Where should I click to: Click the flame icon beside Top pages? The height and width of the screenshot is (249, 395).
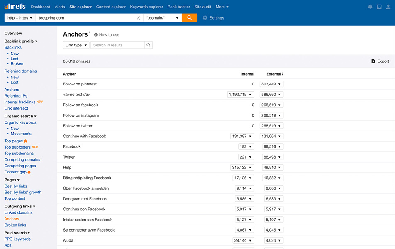tap(25, 141)
